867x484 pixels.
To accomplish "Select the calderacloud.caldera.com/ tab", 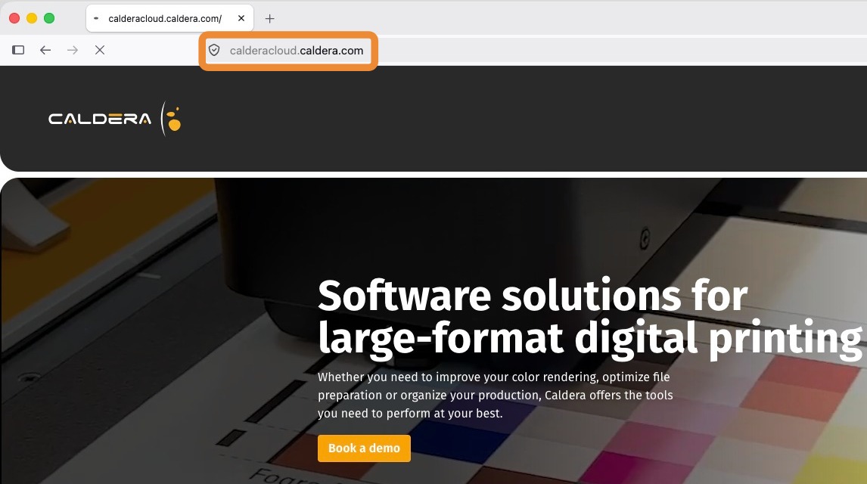I will click(x=169, y=18).
